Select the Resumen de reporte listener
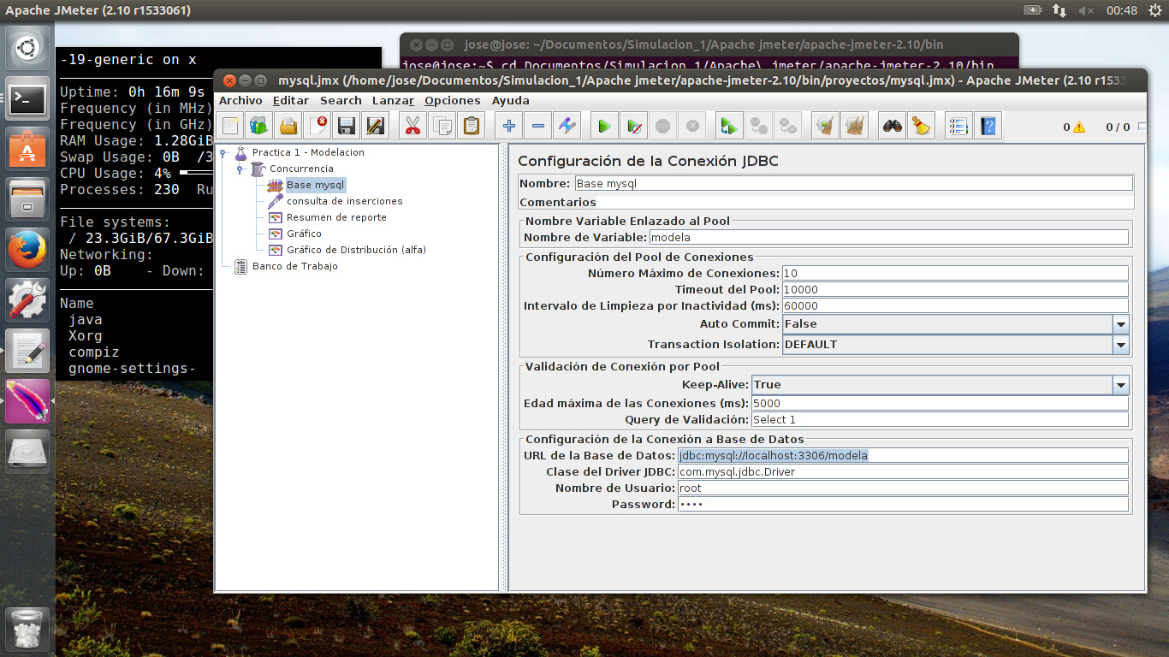Viewport: 1169px width, 657px height. point(336,217)
